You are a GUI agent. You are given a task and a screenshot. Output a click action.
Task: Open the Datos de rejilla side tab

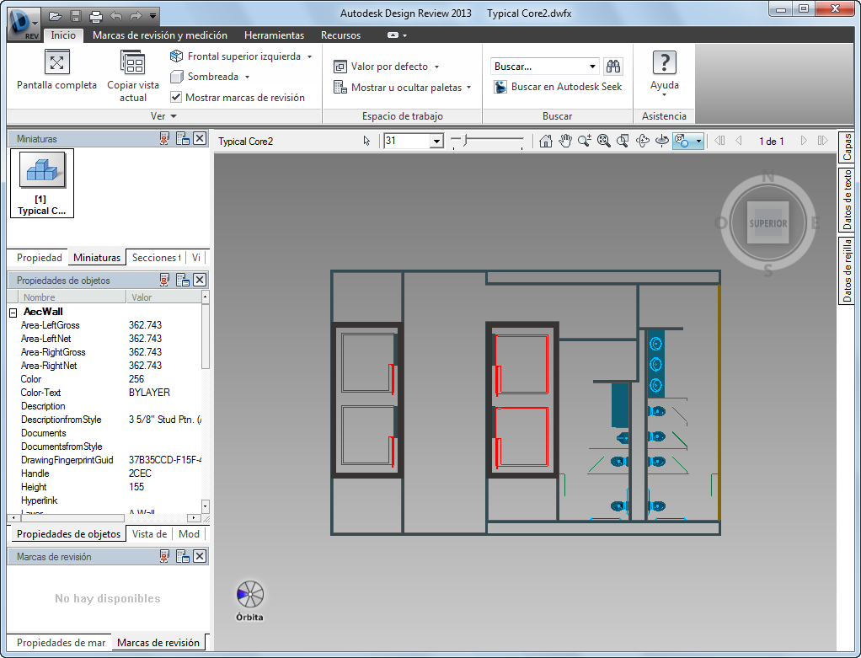click(848, 270)
